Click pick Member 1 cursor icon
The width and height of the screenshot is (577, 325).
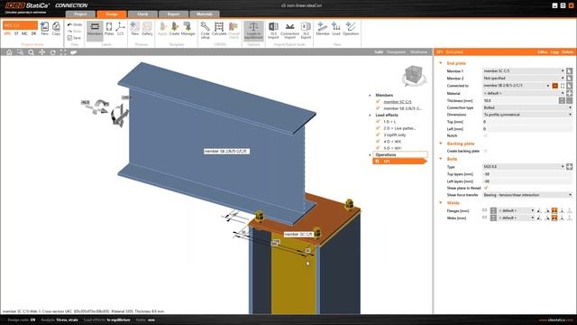click(569, 70)
